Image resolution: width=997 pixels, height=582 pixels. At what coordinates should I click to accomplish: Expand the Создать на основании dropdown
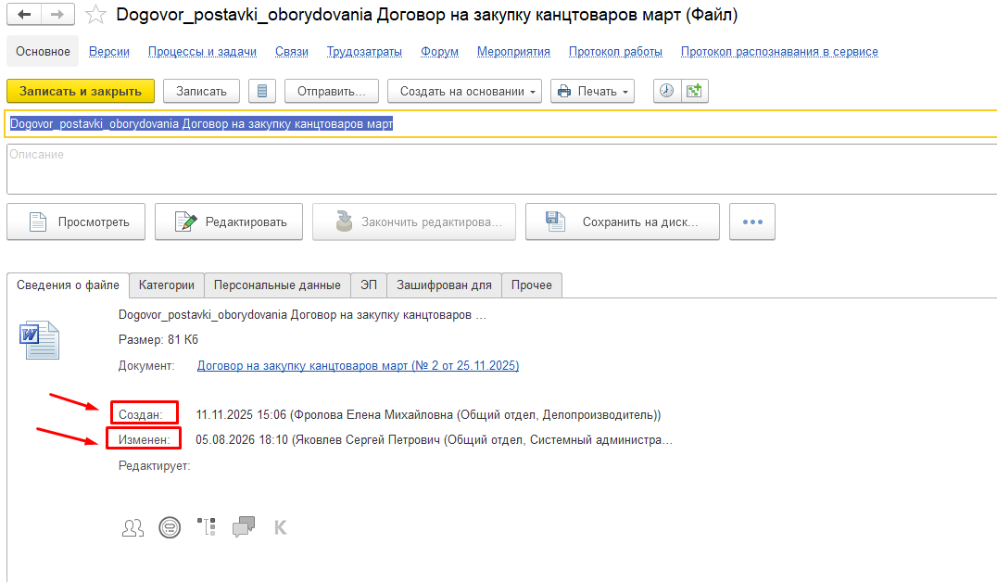pos(465,91)
